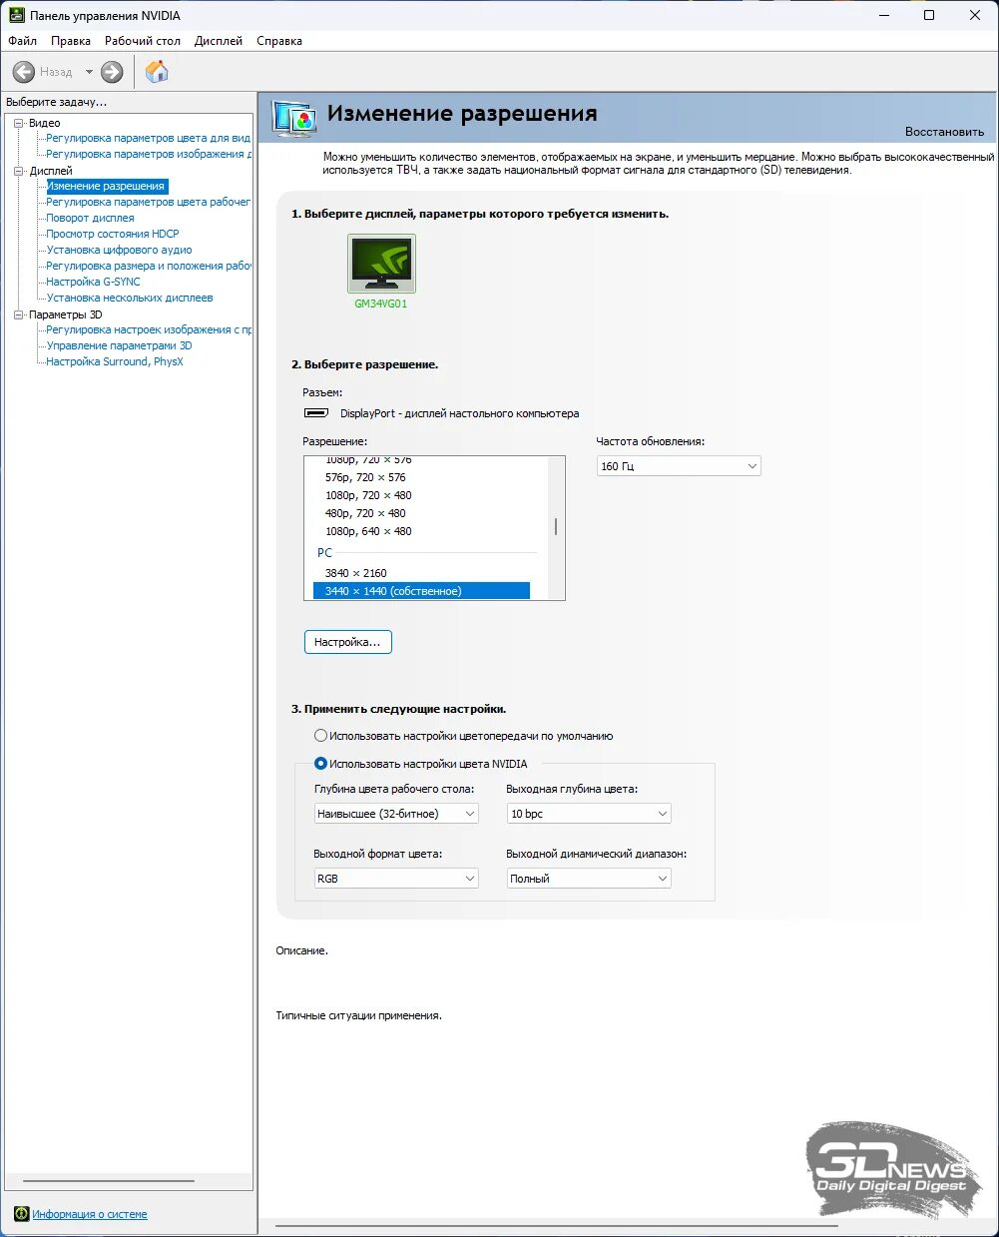Click Информация о системе link
Image resolution: width=999 pixels, height=1237 pixels.
(x=90, y=1214)
